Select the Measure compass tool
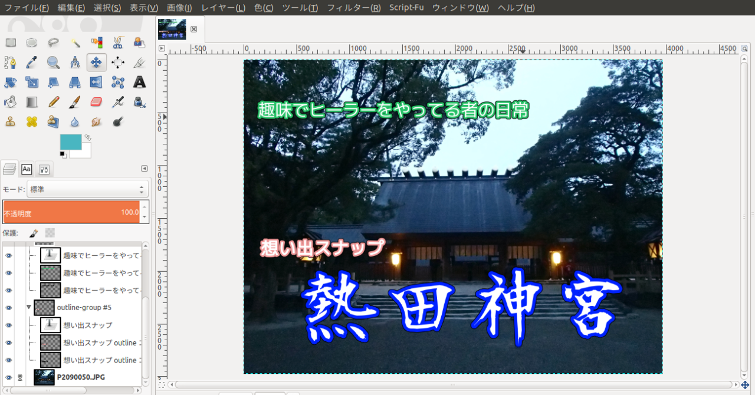This screenshot has width=755, height=395. pos(75,62)
